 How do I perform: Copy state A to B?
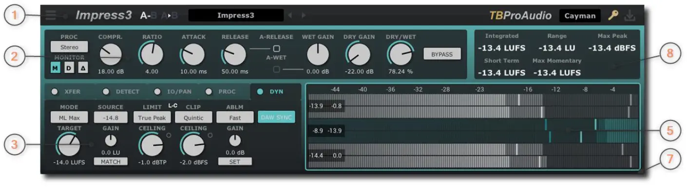click(x=170, y=16)
